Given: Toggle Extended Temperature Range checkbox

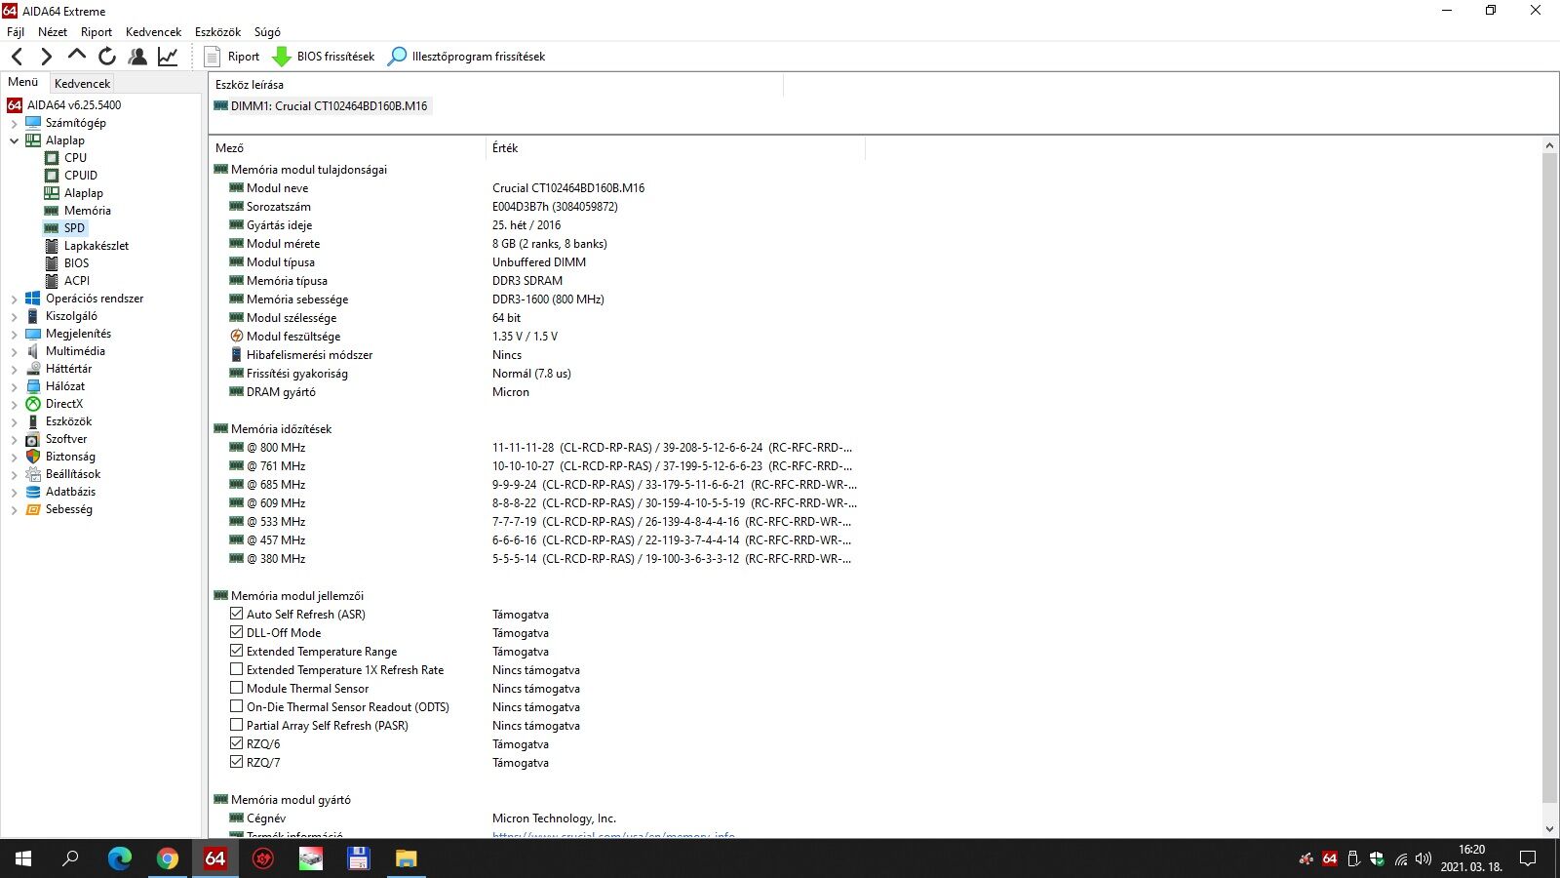Looking at the screenshot, I should coord(236,651).
